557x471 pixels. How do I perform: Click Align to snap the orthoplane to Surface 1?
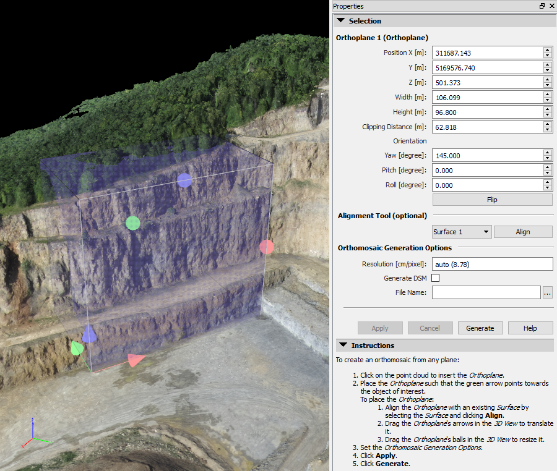523,231
